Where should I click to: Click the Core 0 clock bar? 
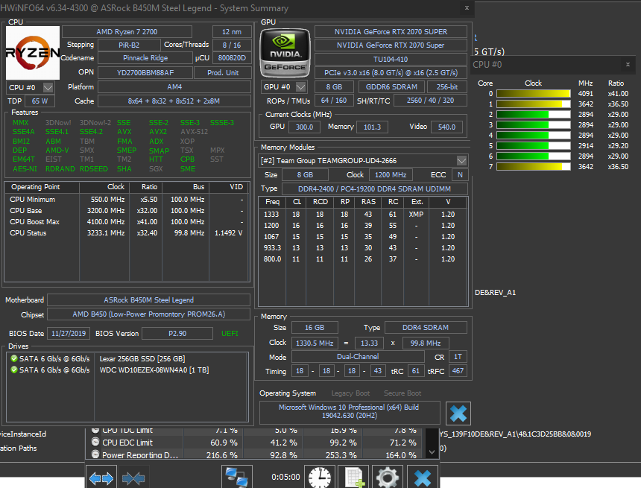coord(534,94)
